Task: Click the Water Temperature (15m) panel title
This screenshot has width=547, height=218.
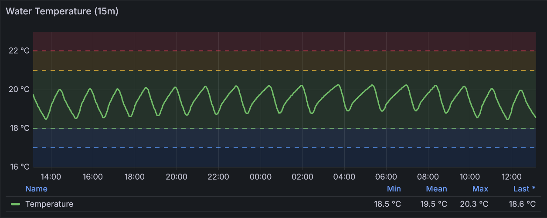Action: click(x=62, y=11)
